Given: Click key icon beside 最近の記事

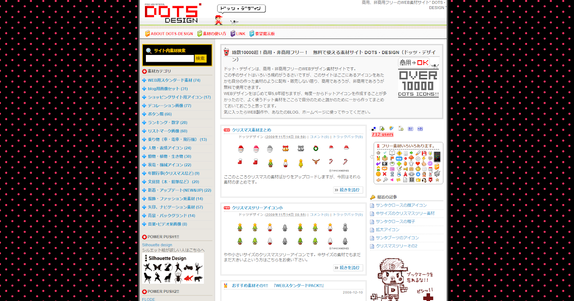Looking at the screenshot, I should pos(373,197).
